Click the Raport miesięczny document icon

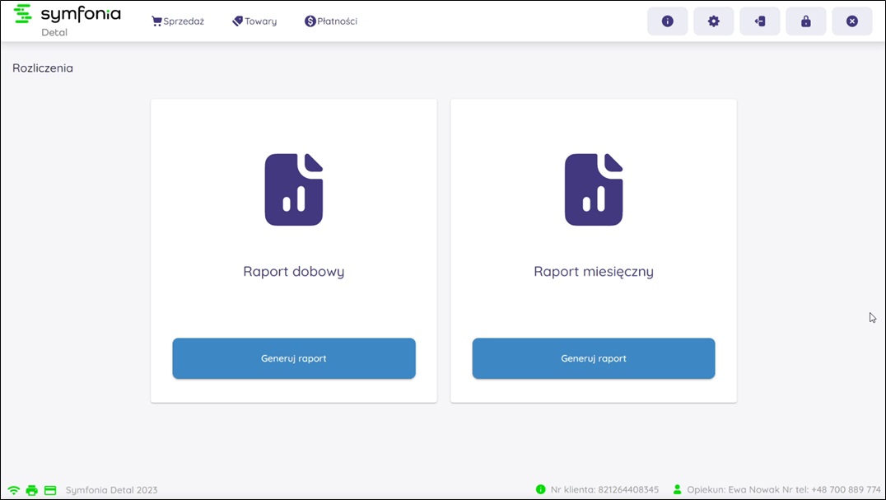click(x=594, y=189)
